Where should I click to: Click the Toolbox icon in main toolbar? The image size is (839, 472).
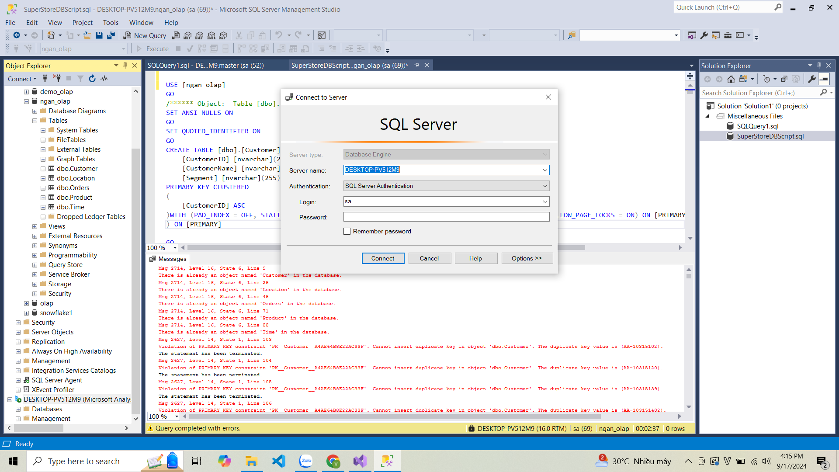(x=728, y=35)
